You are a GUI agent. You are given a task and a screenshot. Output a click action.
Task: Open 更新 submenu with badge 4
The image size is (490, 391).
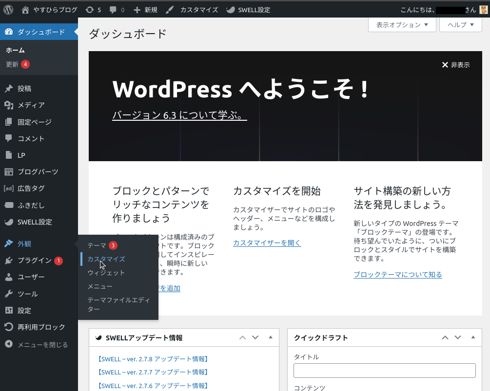click(18, 64)
